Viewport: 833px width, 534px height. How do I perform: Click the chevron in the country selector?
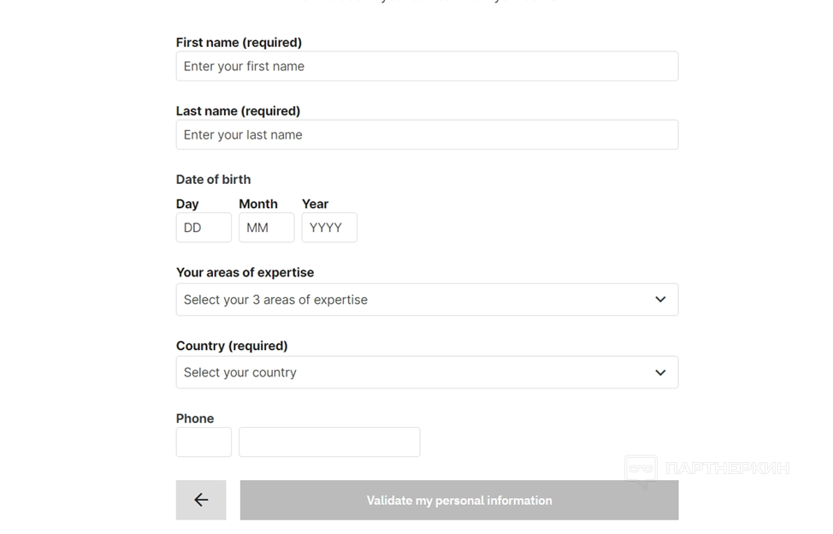click(x=660, y=372)
